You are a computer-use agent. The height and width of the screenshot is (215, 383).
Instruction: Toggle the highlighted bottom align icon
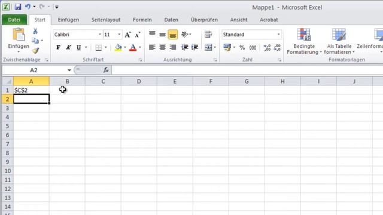click(x=173, y=35)
